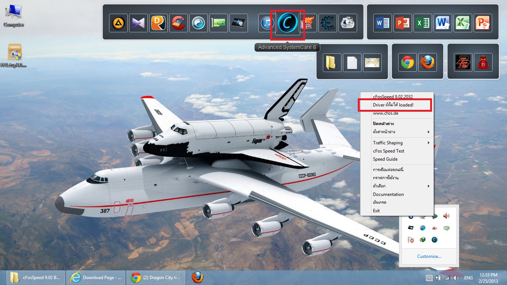Open Word 2013 dark blue dock icon
507x285 pixels.
[383, 23]
